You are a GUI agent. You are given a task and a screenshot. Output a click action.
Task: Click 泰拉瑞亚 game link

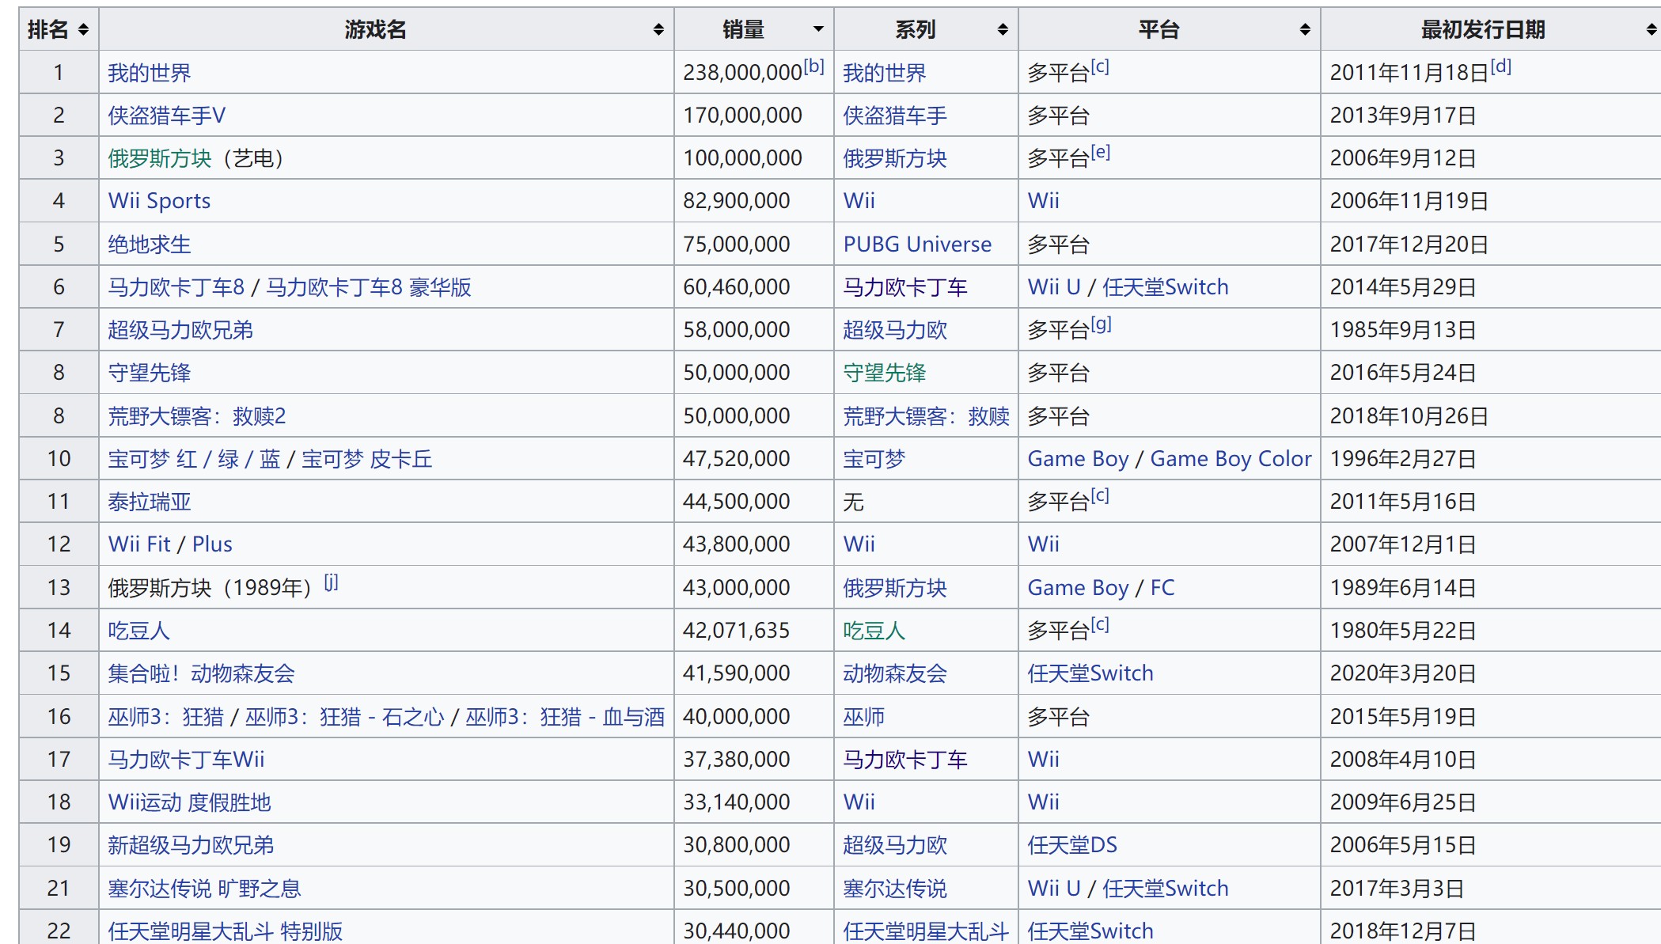(x=150, y=502)
